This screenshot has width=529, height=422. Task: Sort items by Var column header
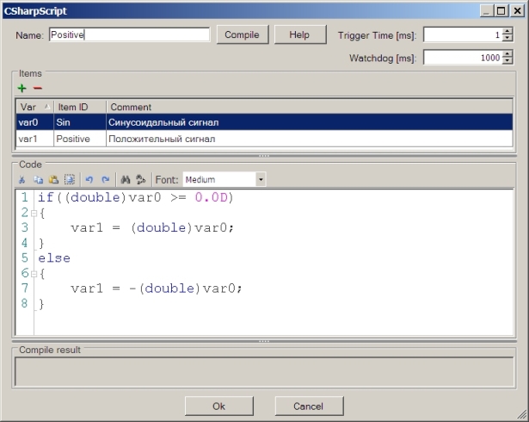(34, 107)
